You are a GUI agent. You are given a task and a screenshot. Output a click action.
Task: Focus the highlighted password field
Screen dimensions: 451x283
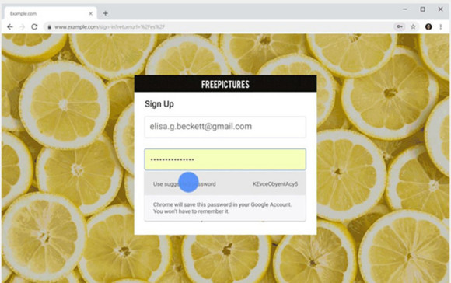point(225,159)
